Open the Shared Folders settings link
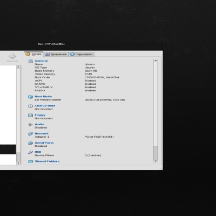The height and width of the screenshot is (216, 216). click(47, 161)
